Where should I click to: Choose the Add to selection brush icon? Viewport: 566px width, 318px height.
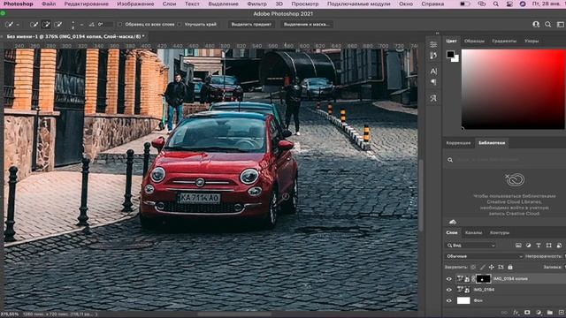coord(46,25)
